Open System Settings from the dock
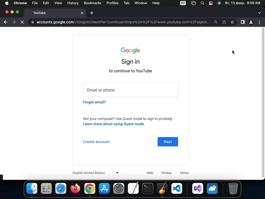This screenshot has width=265, height=199. tap(119, 188)
